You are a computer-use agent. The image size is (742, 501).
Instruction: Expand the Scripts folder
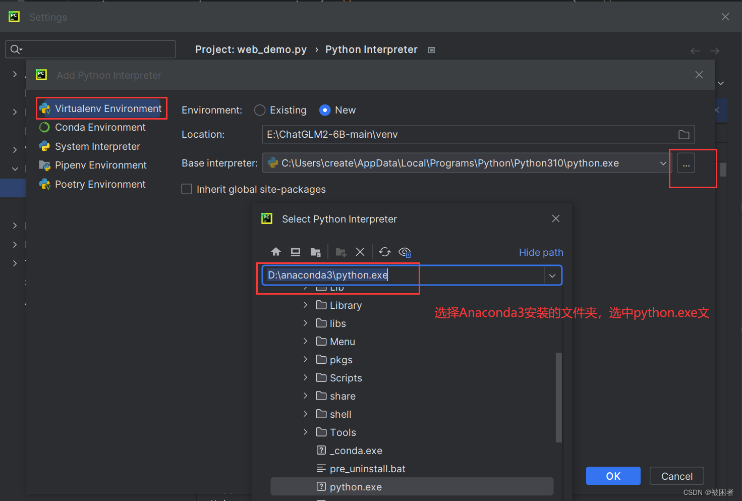point(305,377)
